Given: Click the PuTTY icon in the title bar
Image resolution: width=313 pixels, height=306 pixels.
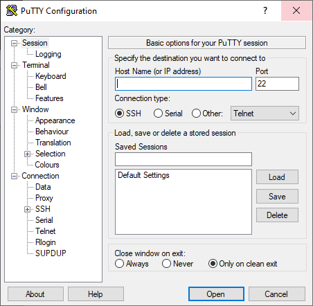Looking at the screenshot, I should click(12, 10).
